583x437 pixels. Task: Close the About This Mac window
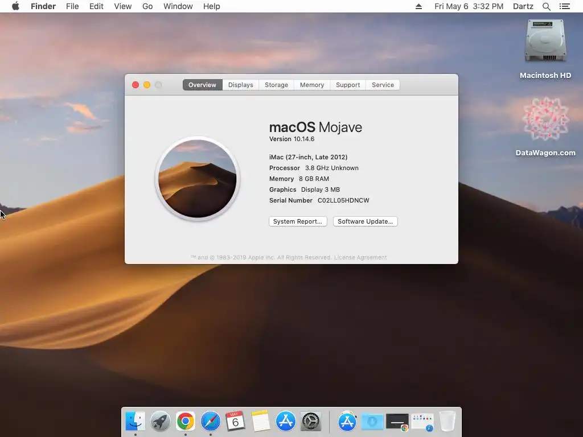click(x=136, y=85)
